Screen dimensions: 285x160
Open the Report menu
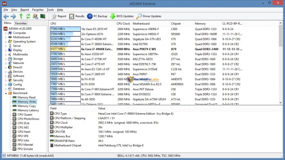[24, 10]
